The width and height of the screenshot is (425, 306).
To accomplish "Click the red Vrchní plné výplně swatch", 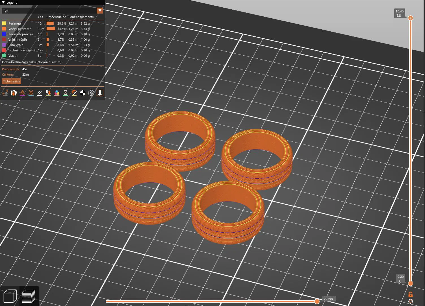I will tap(4, 50).
